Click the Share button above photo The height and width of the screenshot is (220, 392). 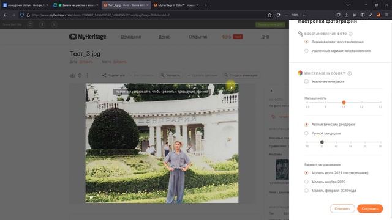113,75
